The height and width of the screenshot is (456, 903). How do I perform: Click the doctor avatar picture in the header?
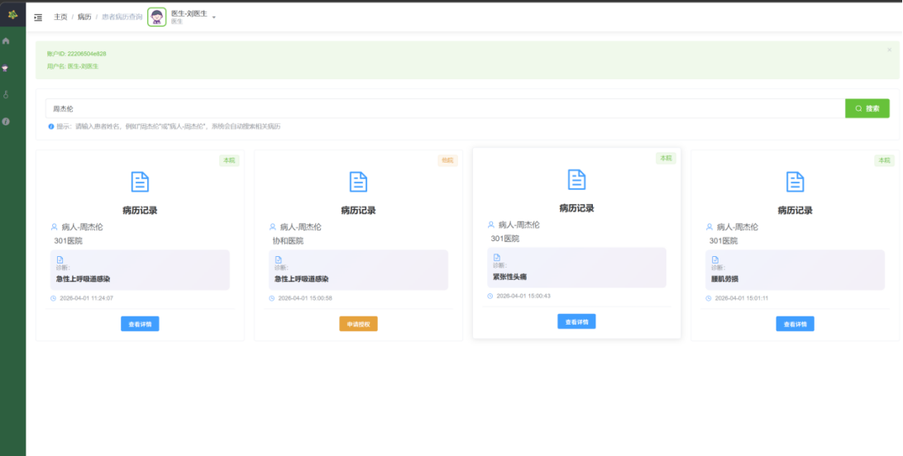(x=156, y=17)
